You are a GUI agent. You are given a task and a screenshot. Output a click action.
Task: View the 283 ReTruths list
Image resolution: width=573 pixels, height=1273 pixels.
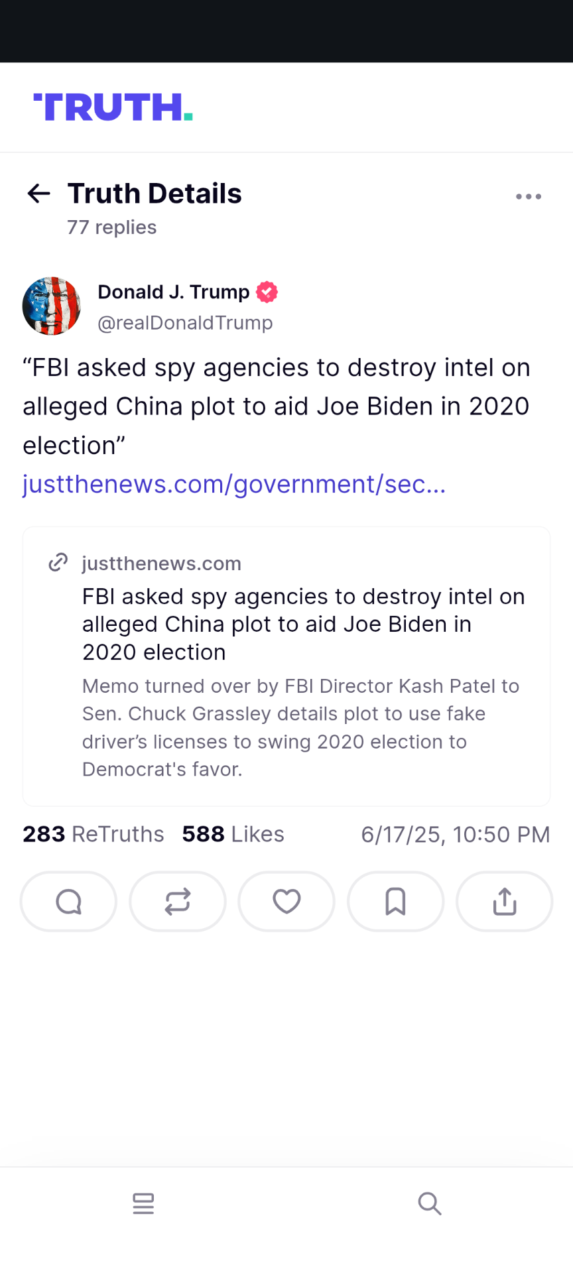94,834
